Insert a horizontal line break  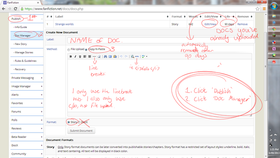click(x=94, y=56)
